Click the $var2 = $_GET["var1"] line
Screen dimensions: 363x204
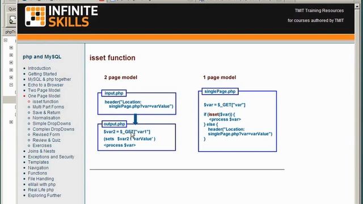click(x=127, y=132)
